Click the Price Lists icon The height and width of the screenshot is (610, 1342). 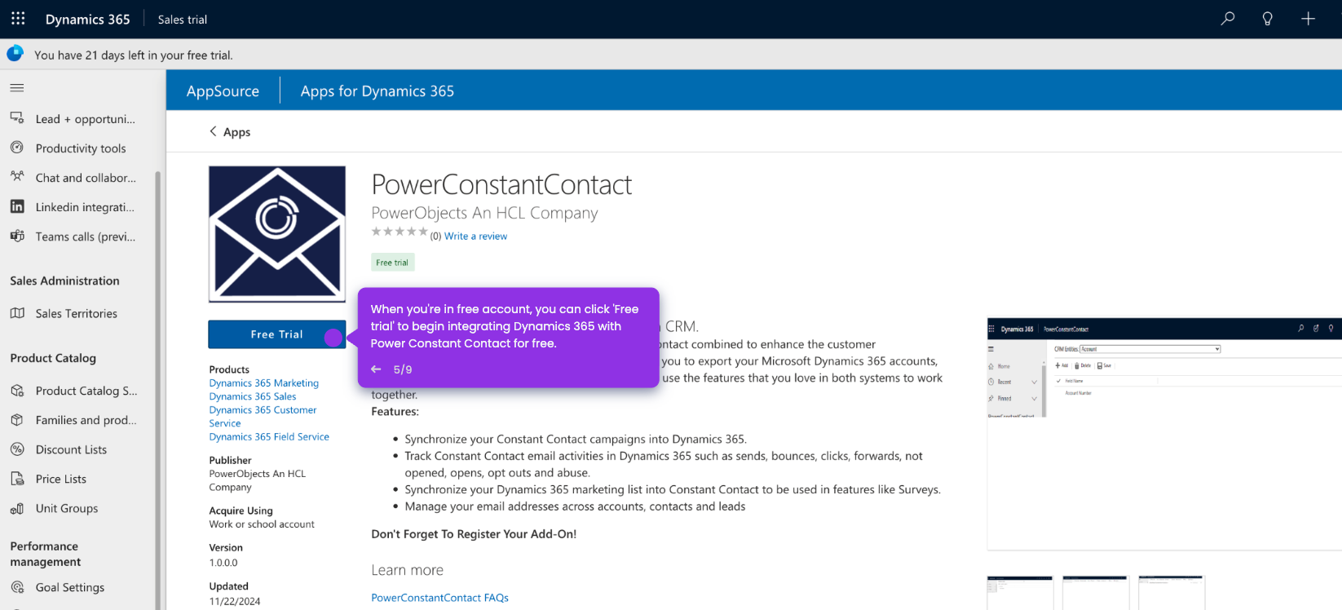pos(17,479)
